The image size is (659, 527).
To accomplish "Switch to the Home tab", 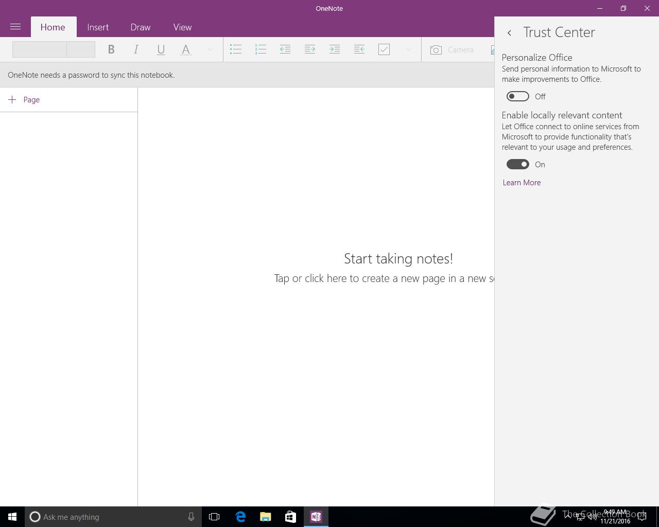I will [x=53, y=27].
